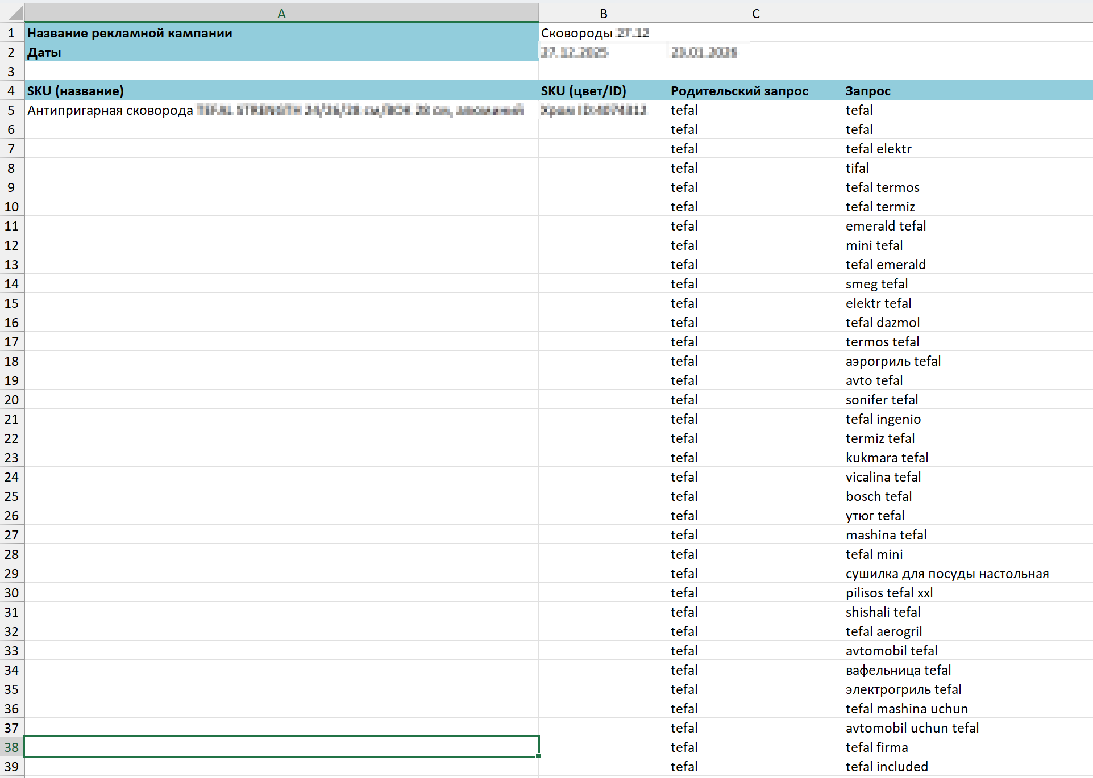Click the fill handle of selected cell A38

538,756
